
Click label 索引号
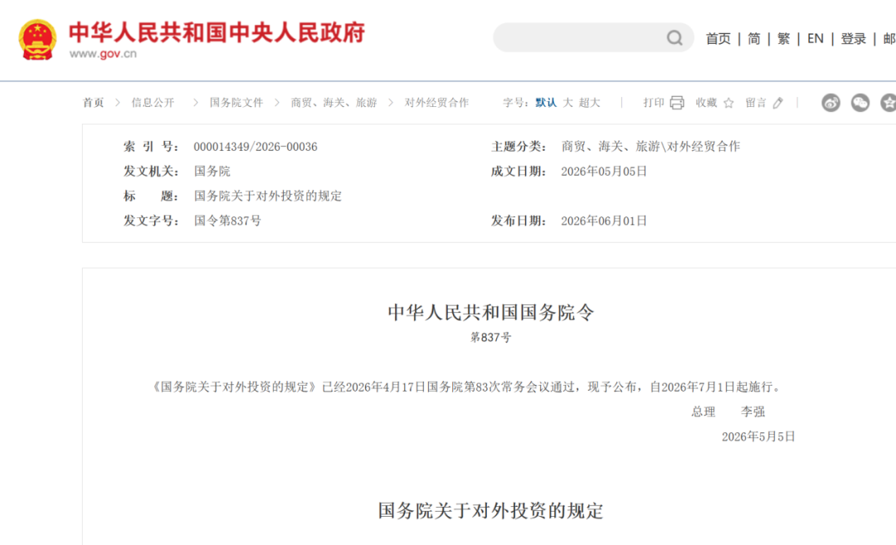pyautogui.click(x=151, y=147)
